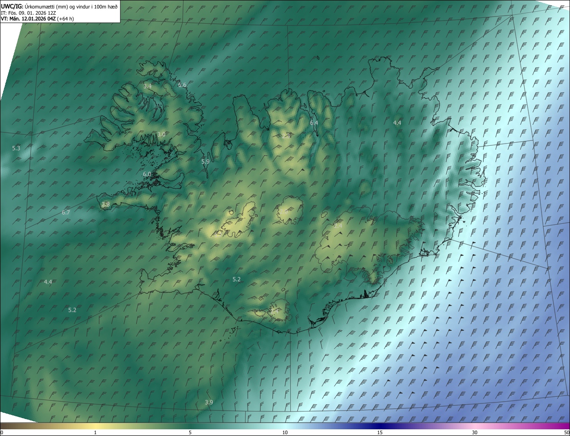Click the 10 tick label on the color scale
The height and width of the screenshot is (436, 570).
tap(285, 432)
